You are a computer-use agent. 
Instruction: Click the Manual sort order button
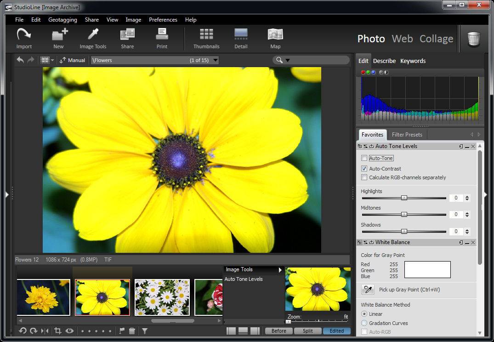coord(73,60)
